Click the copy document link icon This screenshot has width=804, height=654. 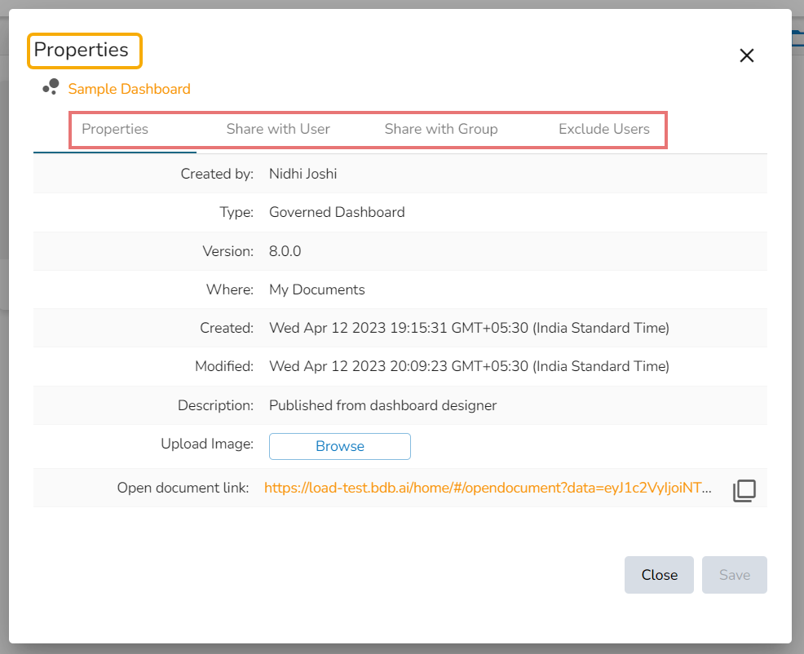pos(744,490)
